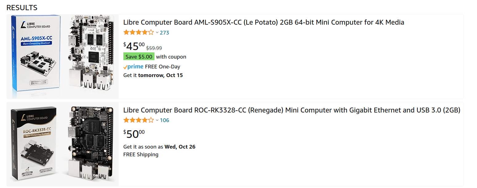Open the 106 reviews link
The height and width of the screenshot is (188, 477).
click(165, 121)
